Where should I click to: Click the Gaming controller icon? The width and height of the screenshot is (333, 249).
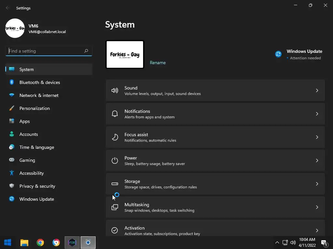(x=12, y=160)
